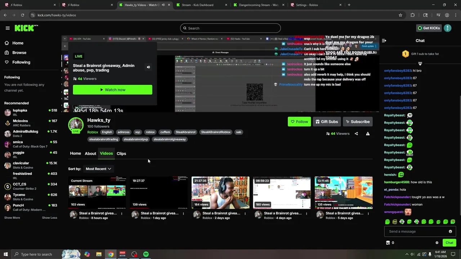Viewport: 461px width, 259px height.
Task: Share Hawks_ty's channel icon
Action: [356, 133]
